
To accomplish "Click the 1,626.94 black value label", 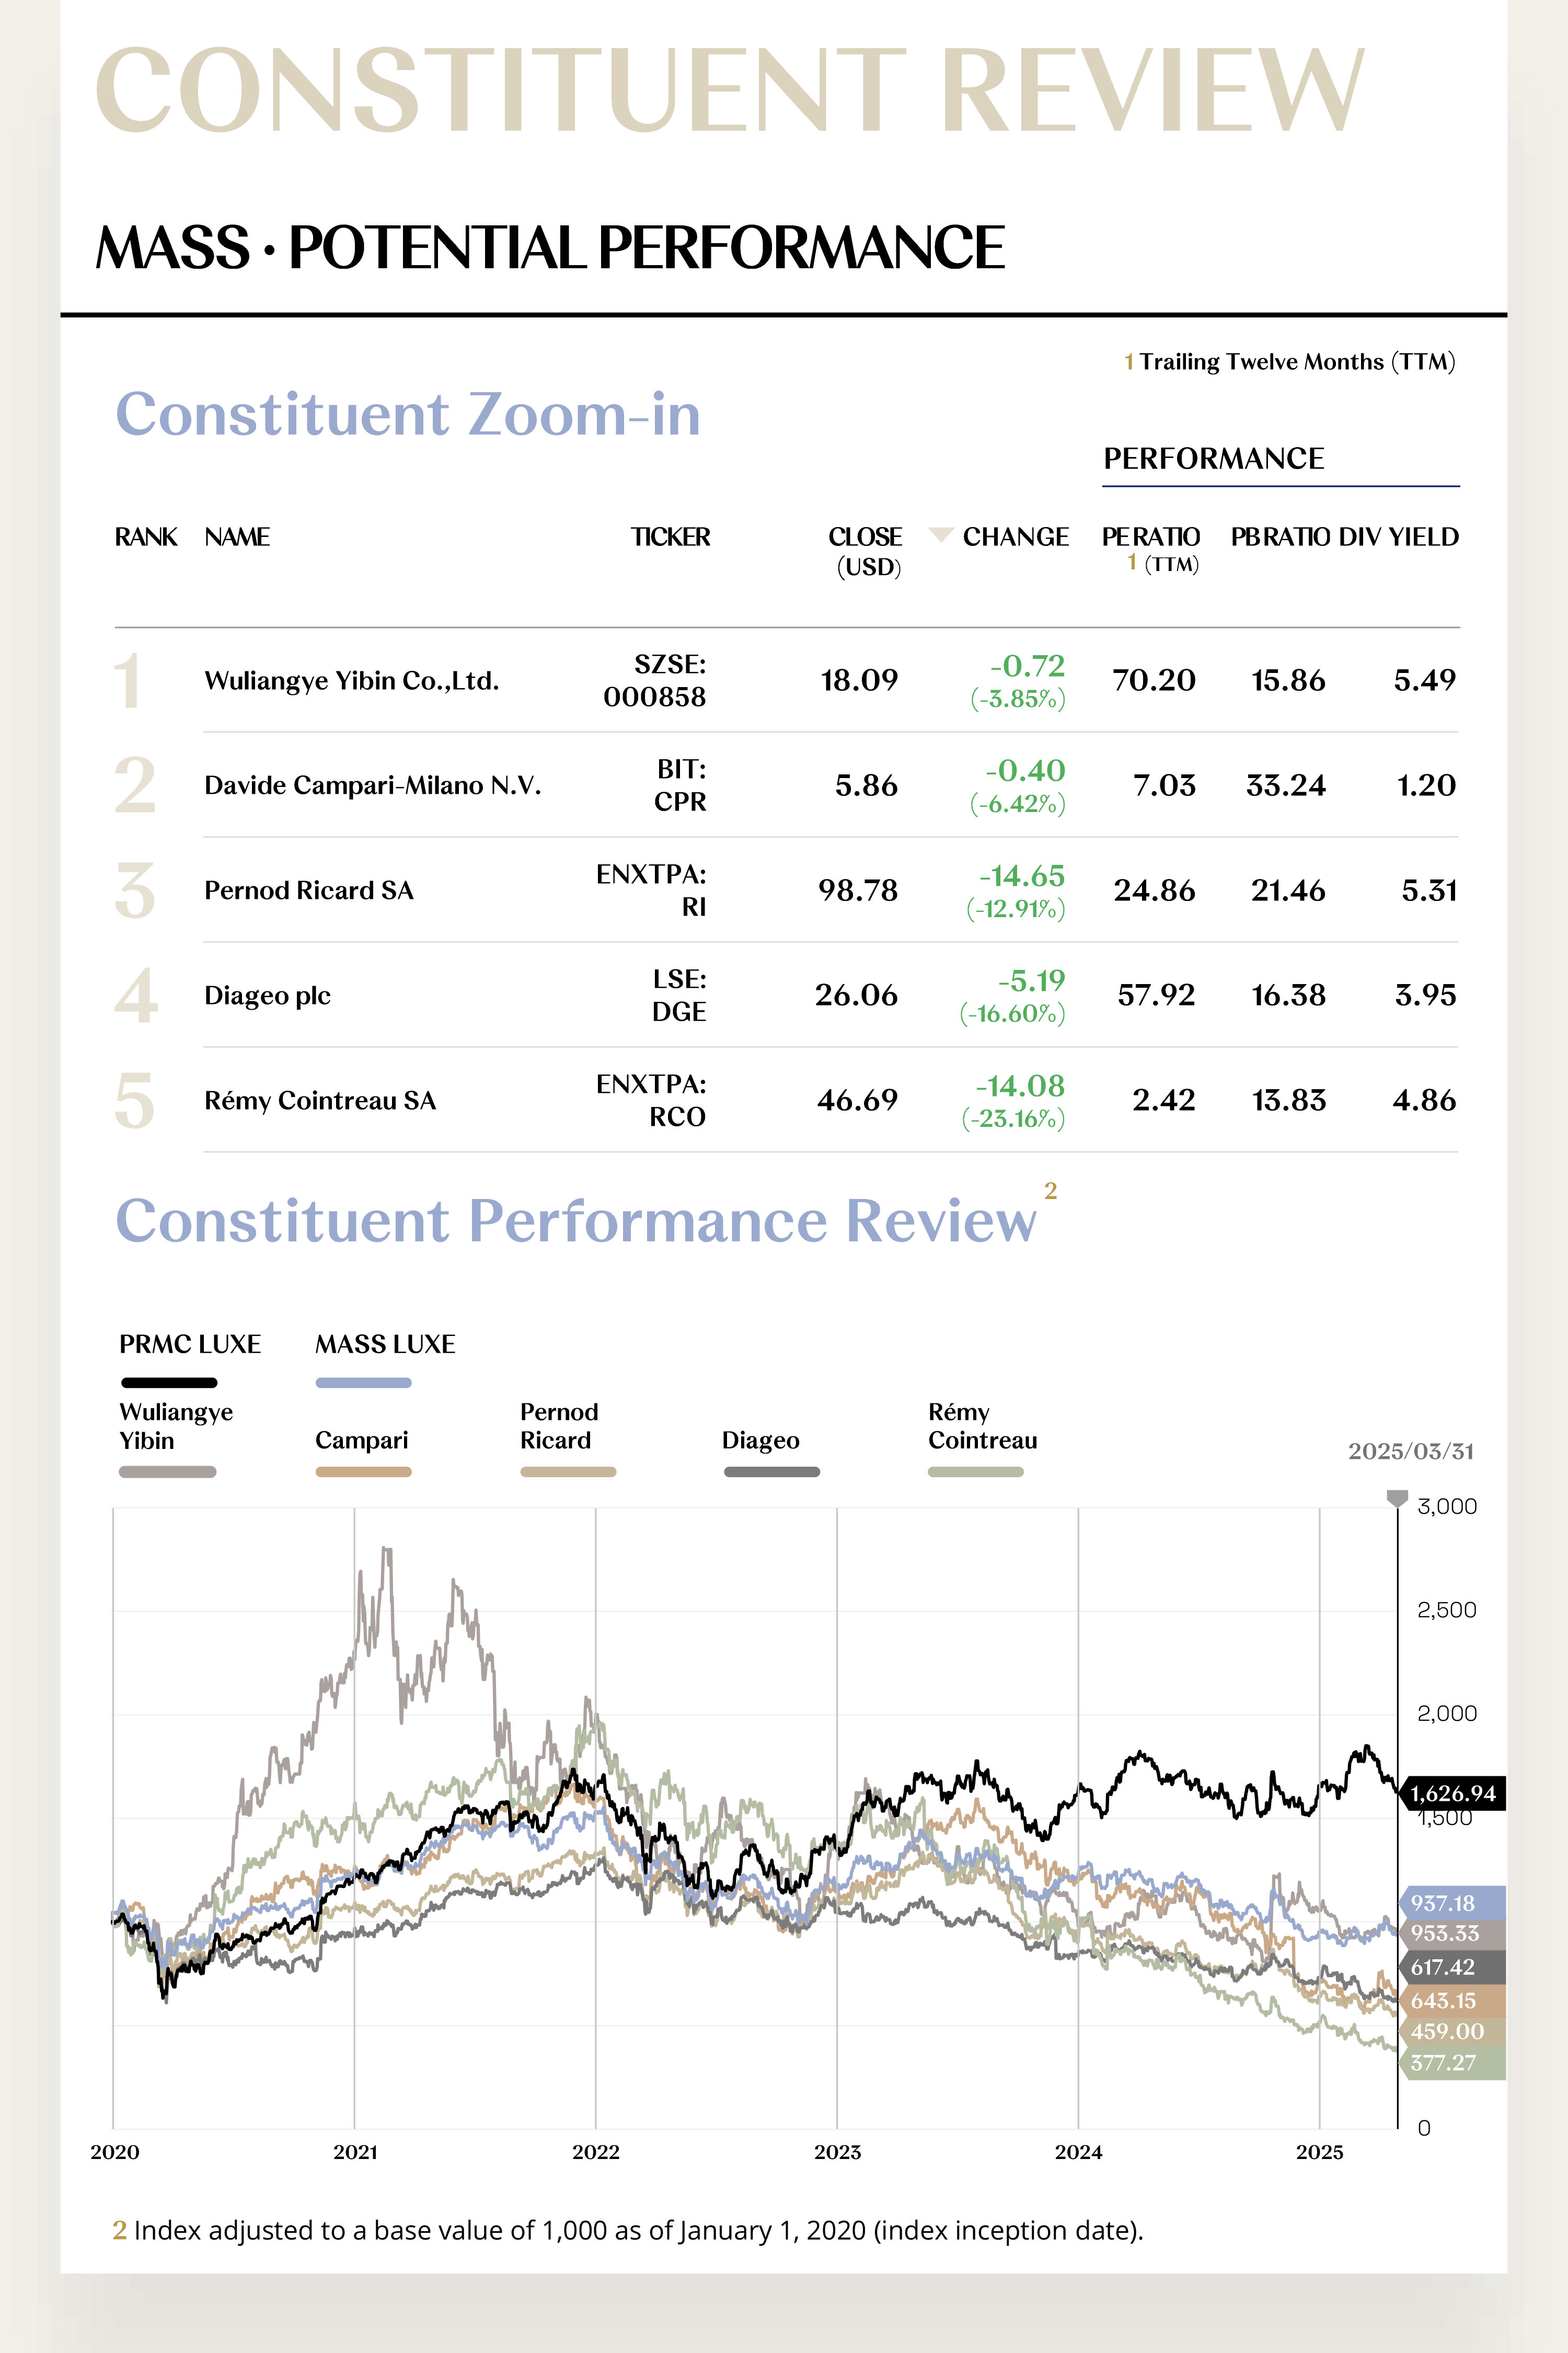I will [1453, 1794].
